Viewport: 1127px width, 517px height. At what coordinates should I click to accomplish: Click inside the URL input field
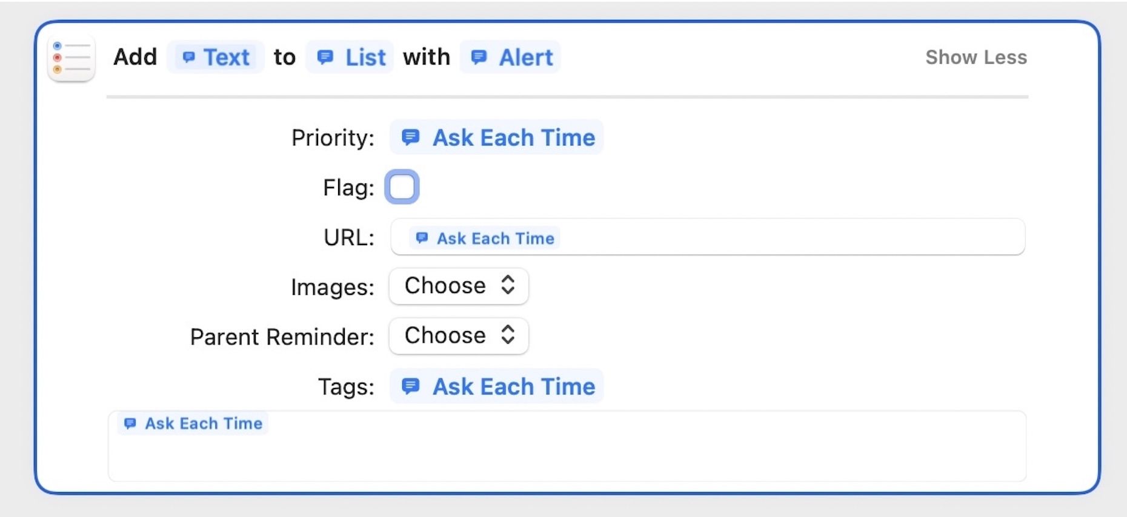click(788, 237)
